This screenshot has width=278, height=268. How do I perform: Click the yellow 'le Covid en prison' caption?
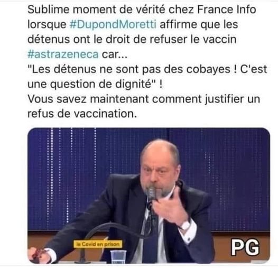click(98, 244)
